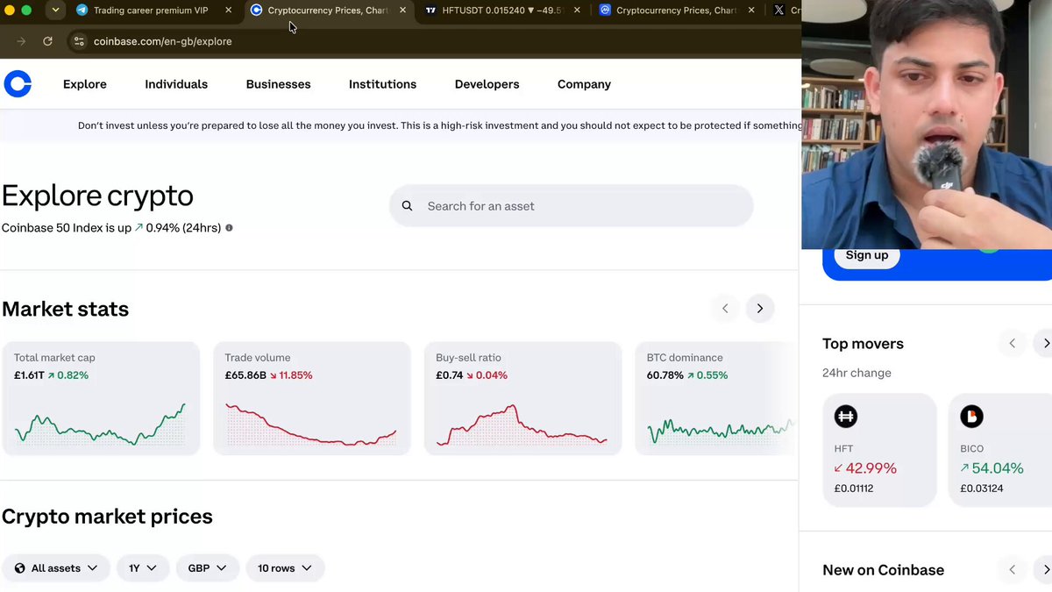Focus the coinbase.com address bar
This screenshot has height=592, width=1052.
click(x=434, y=41)
